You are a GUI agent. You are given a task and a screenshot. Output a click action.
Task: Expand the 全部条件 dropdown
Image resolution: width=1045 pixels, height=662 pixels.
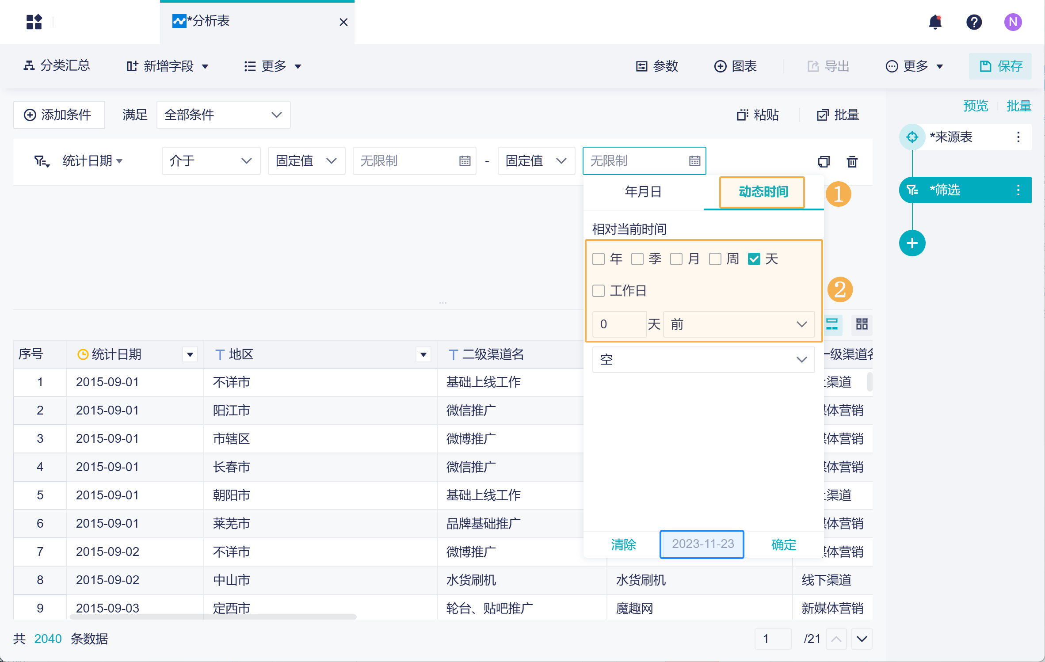tap(223, 115)
